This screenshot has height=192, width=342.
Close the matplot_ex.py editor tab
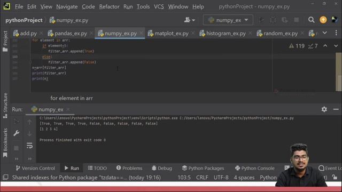pyautogui.click(x=193, y=33)
